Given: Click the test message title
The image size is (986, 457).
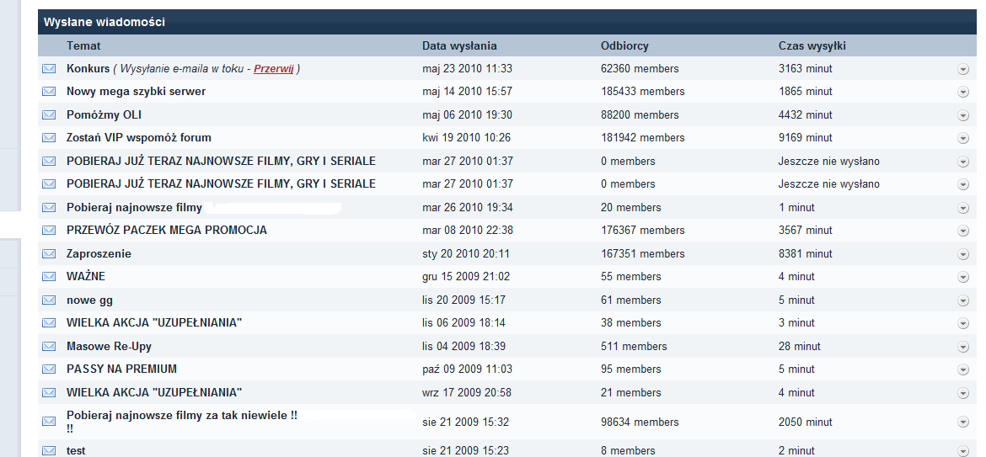Looking at the screenshot, I should click(76, 451).
